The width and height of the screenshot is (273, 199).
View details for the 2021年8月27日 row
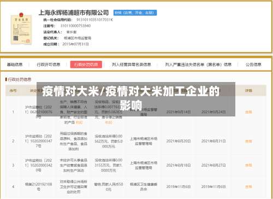click(248, 165)
